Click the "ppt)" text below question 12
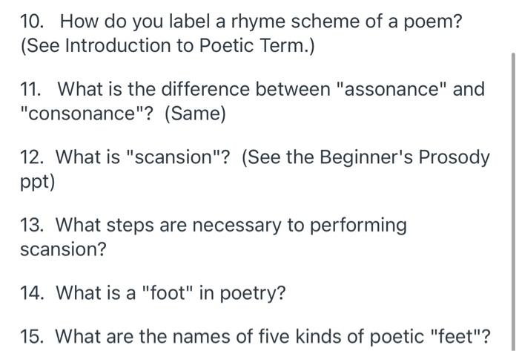 click(x=37, y=182)
